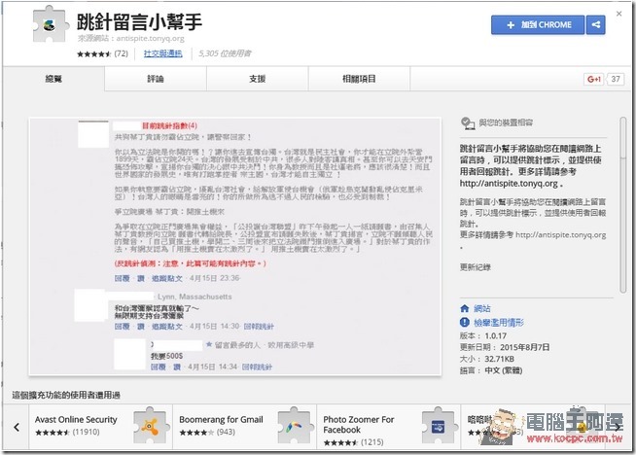Click the 跳針留言小幫手 extension puzzle icon
Image resolution: width=636 pixels, height=455 pixels.
point(50,24)
